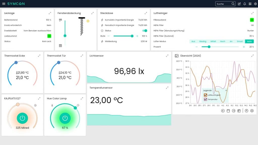Screen dimensions: 258x145
Task: Click the QR/grid icon in header
Action: pyautogui.click(x=250, y=4)
